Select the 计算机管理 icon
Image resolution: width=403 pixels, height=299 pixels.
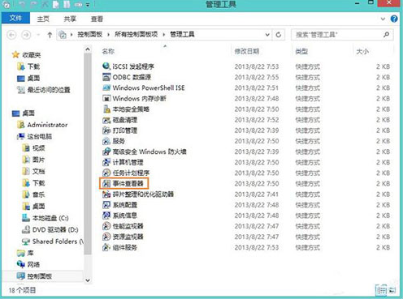point(106,162)
